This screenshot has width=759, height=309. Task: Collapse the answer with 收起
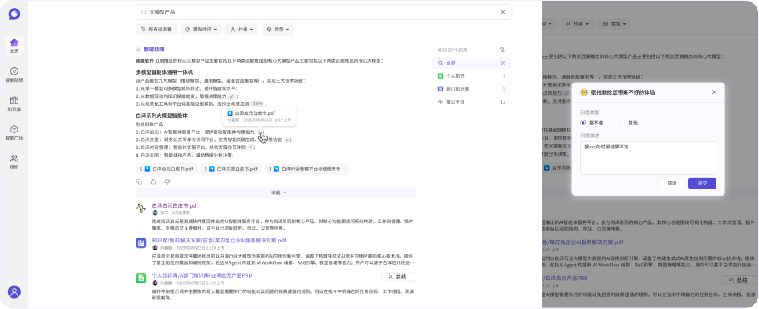(x=276, y=193)
